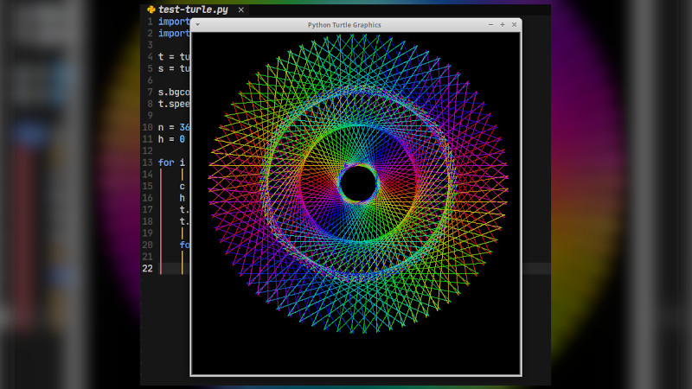The width and height of the screenshot is (692, 389).
Task: Click line number 4 in the gutter
Action: [x=150, y=57]
